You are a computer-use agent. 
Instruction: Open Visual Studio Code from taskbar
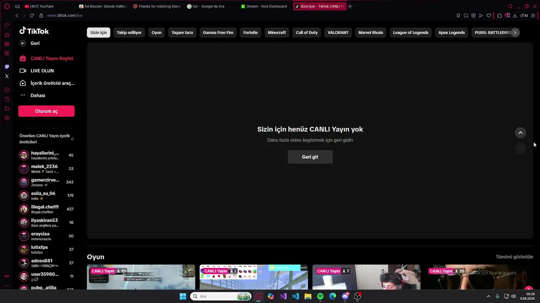[x=295, y=296]
